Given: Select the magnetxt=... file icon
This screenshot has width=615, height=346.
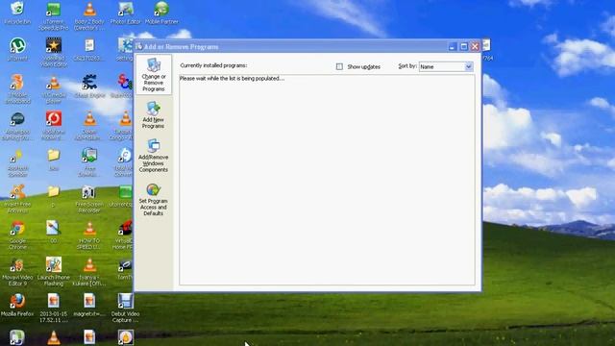Looking at the screenshot, I should click(89, 306).
